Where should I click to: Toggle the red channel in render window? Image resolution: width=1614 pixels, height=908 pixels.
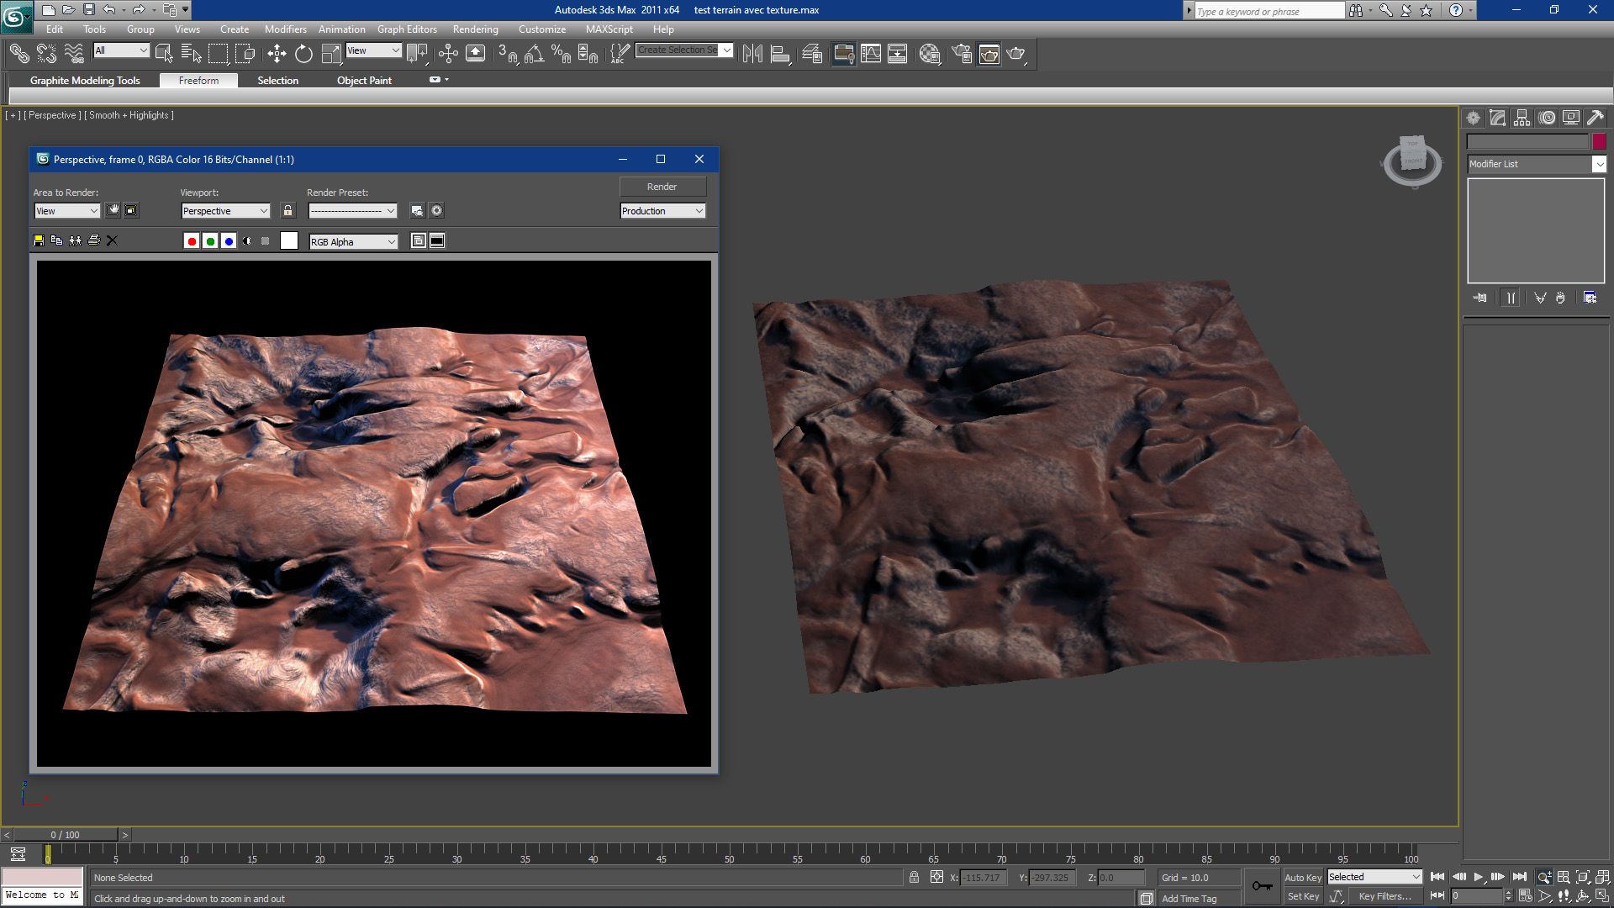pos(192,241)
